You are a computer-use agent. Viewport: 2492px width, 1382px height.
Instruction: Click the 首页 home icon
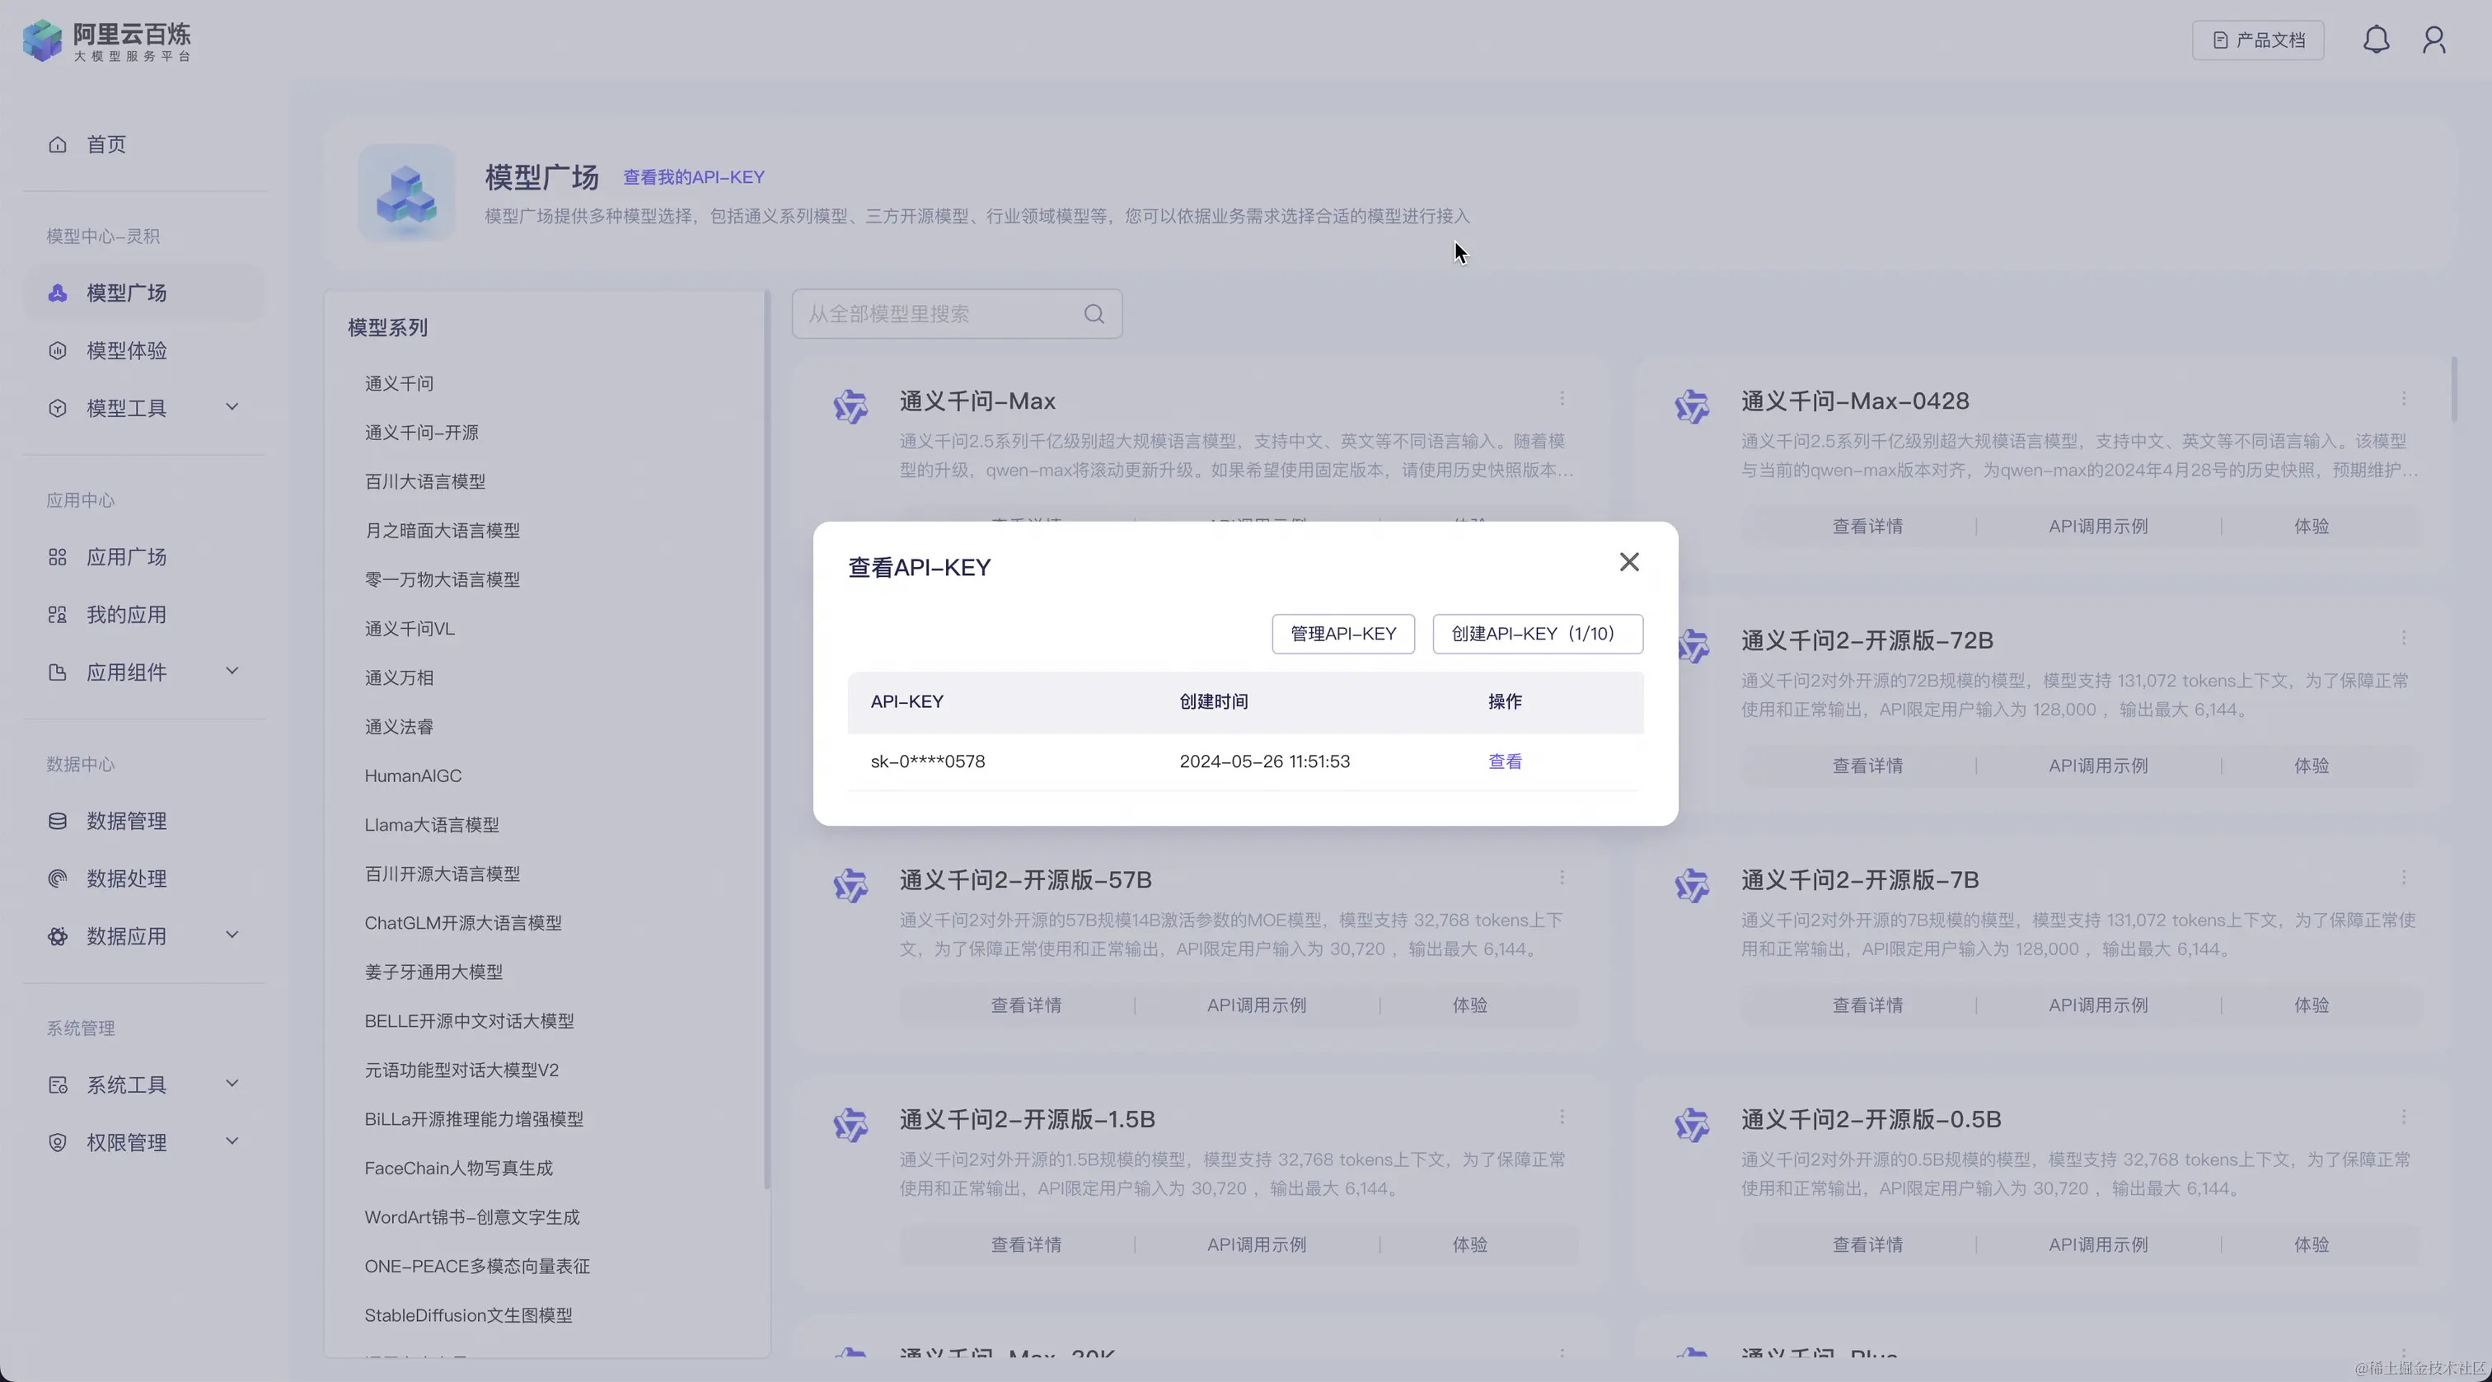(58, 145)
